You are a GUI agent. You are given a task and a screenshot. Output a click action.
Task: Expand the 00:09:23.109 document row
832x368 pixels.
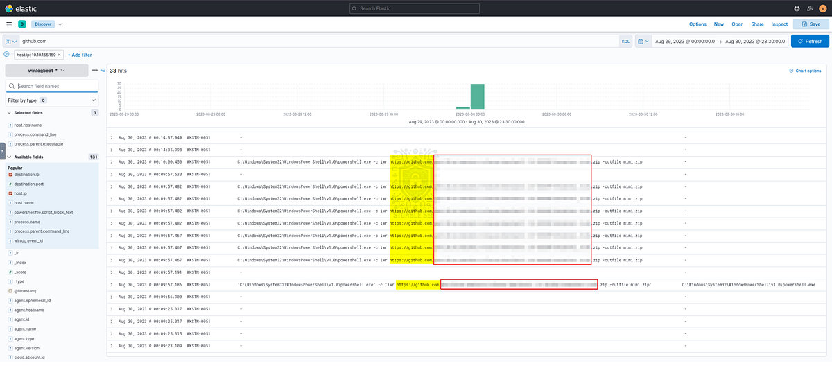(x=112, y=346)
